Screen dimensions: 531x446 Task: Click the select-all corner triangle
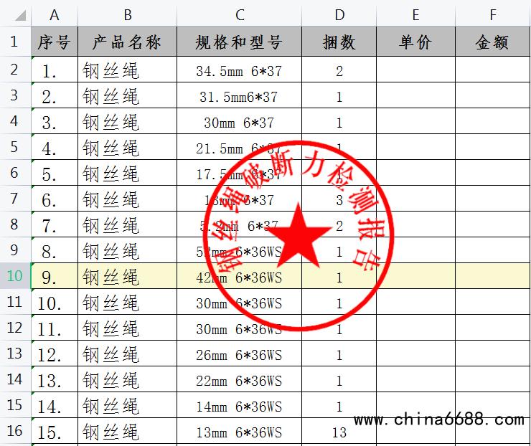click(x=20, y=15)
